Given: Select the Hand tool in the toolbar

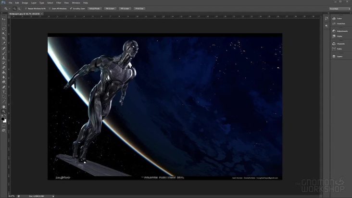Looking at the screenshot, I should coord(4,107).
